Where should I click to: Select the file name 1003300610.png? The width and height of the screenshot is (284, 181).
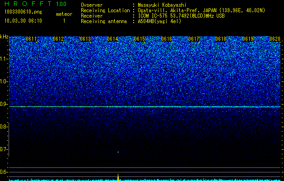click(x=23, y=12)
